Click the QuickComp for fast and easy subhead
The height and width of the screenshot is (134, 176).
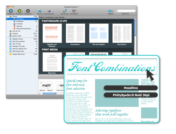click(x=77, y=85)
